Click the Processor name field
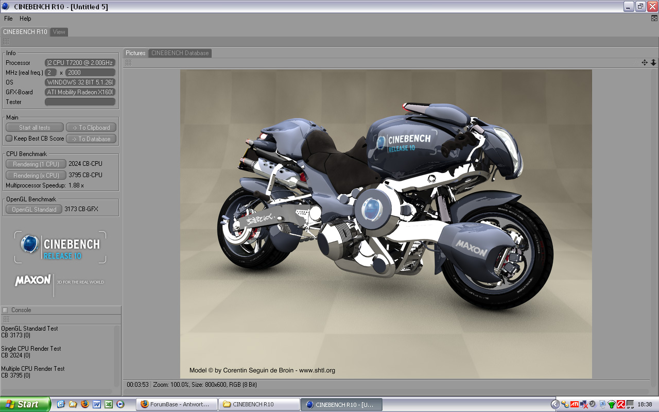 [x=80, y=63]
